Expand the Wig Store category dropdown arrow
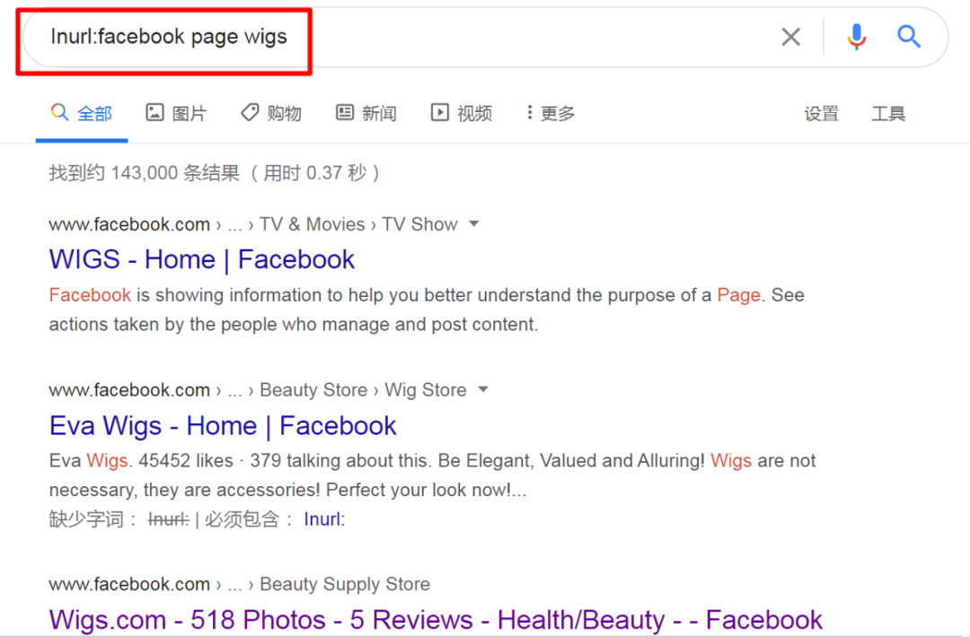Screen dimensions: 970x637 click(x=484, y=389)
